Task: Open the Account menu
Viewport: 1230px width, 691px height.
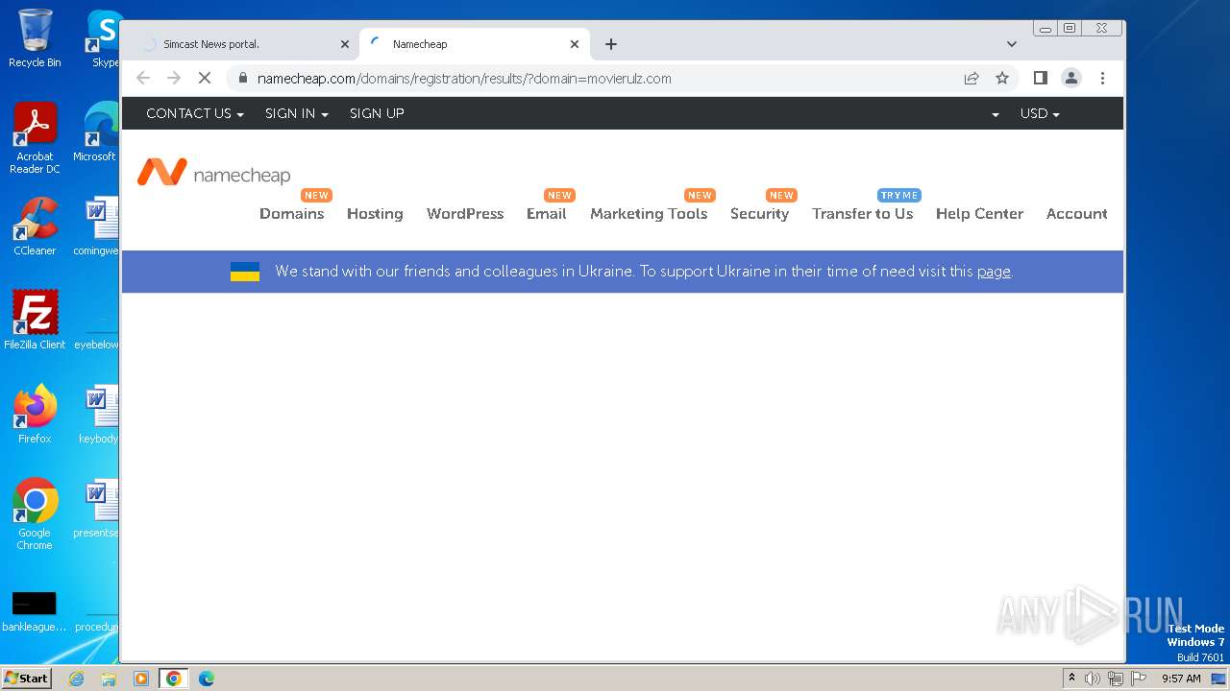Action: point(1076,213)
